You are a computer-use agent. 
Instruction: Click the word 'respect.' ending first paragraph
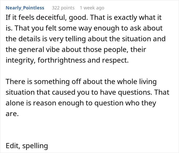click(x=115, y=60)
